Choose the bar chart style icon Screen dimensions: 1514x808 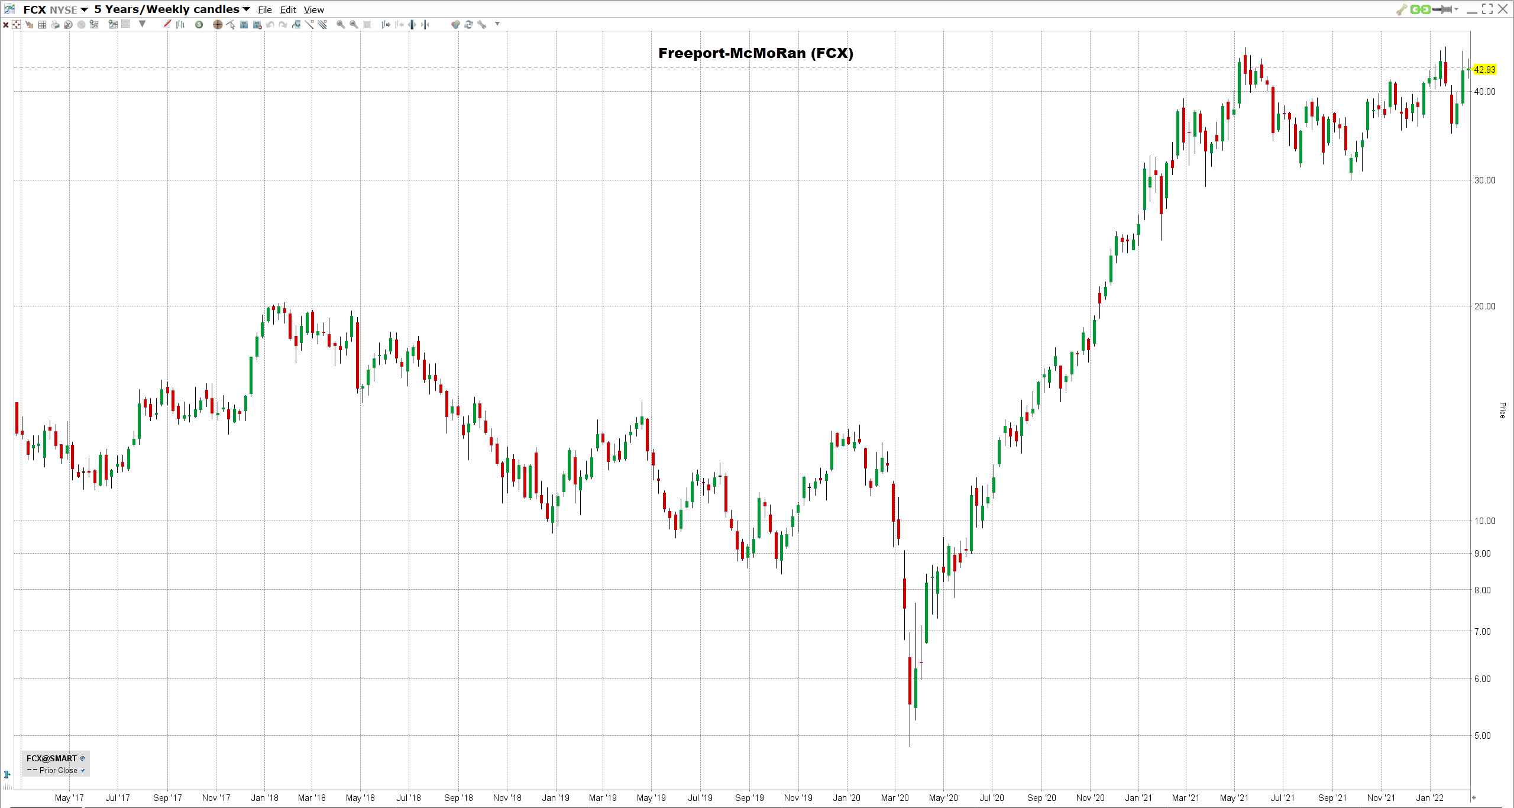180,24
